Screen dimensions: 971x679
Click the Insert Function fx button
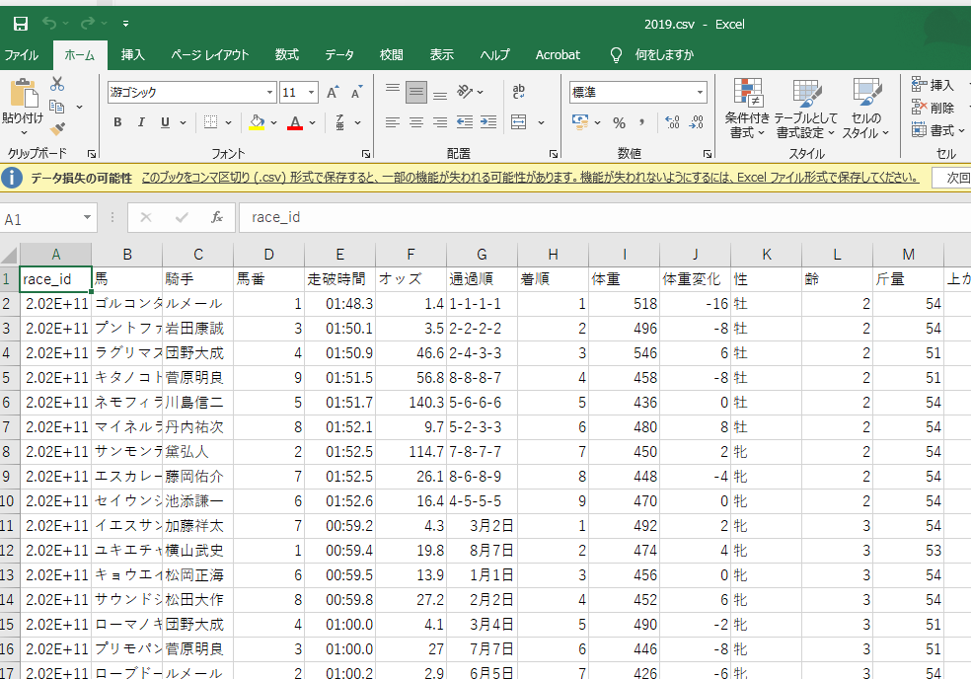pyautogui.click(x=217, y=217)
